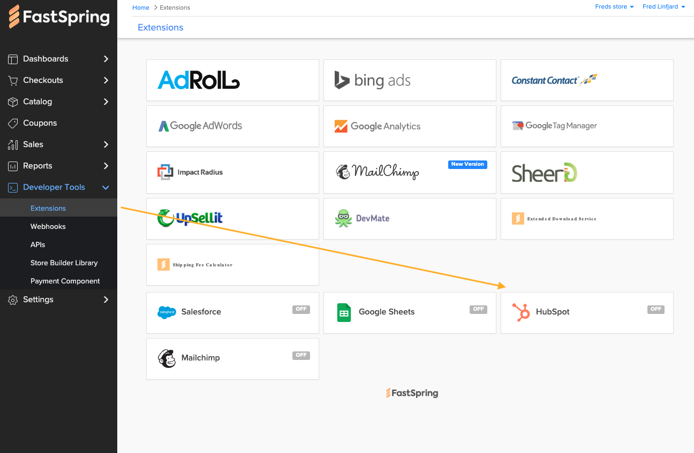This screenshot has width=694, height=453.
Task: Open the AdRoll extension card
Action: tap(232, 80)
